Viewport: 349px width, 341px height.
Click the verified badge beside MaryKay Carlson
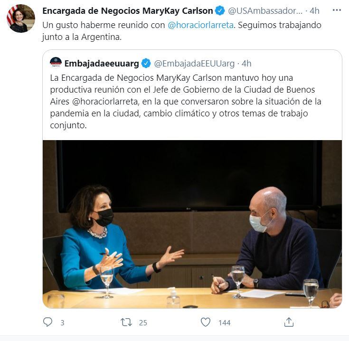pyautogui.click(x=220, y=10)
